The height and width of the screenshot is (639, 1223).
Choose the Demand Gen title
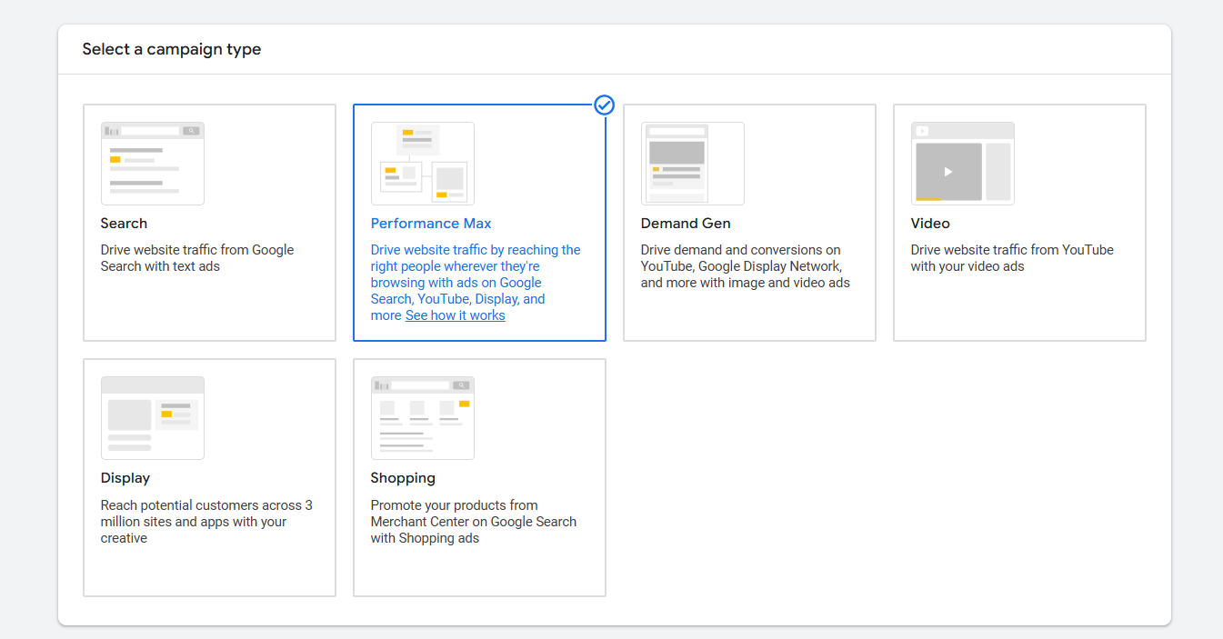(x=686, y=224)
